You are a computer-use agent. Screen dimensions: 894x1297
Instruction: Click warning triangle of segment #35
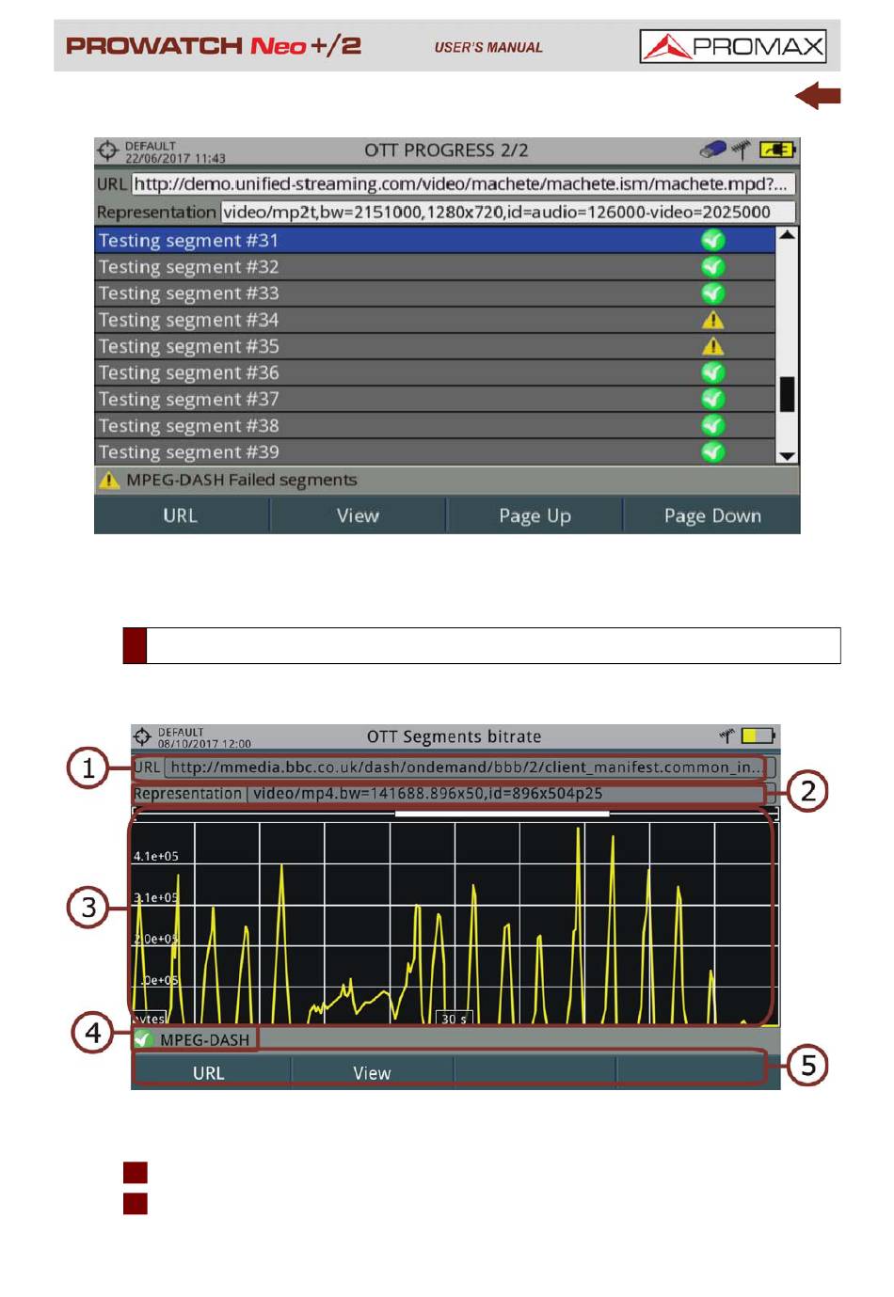click(713, 346)
